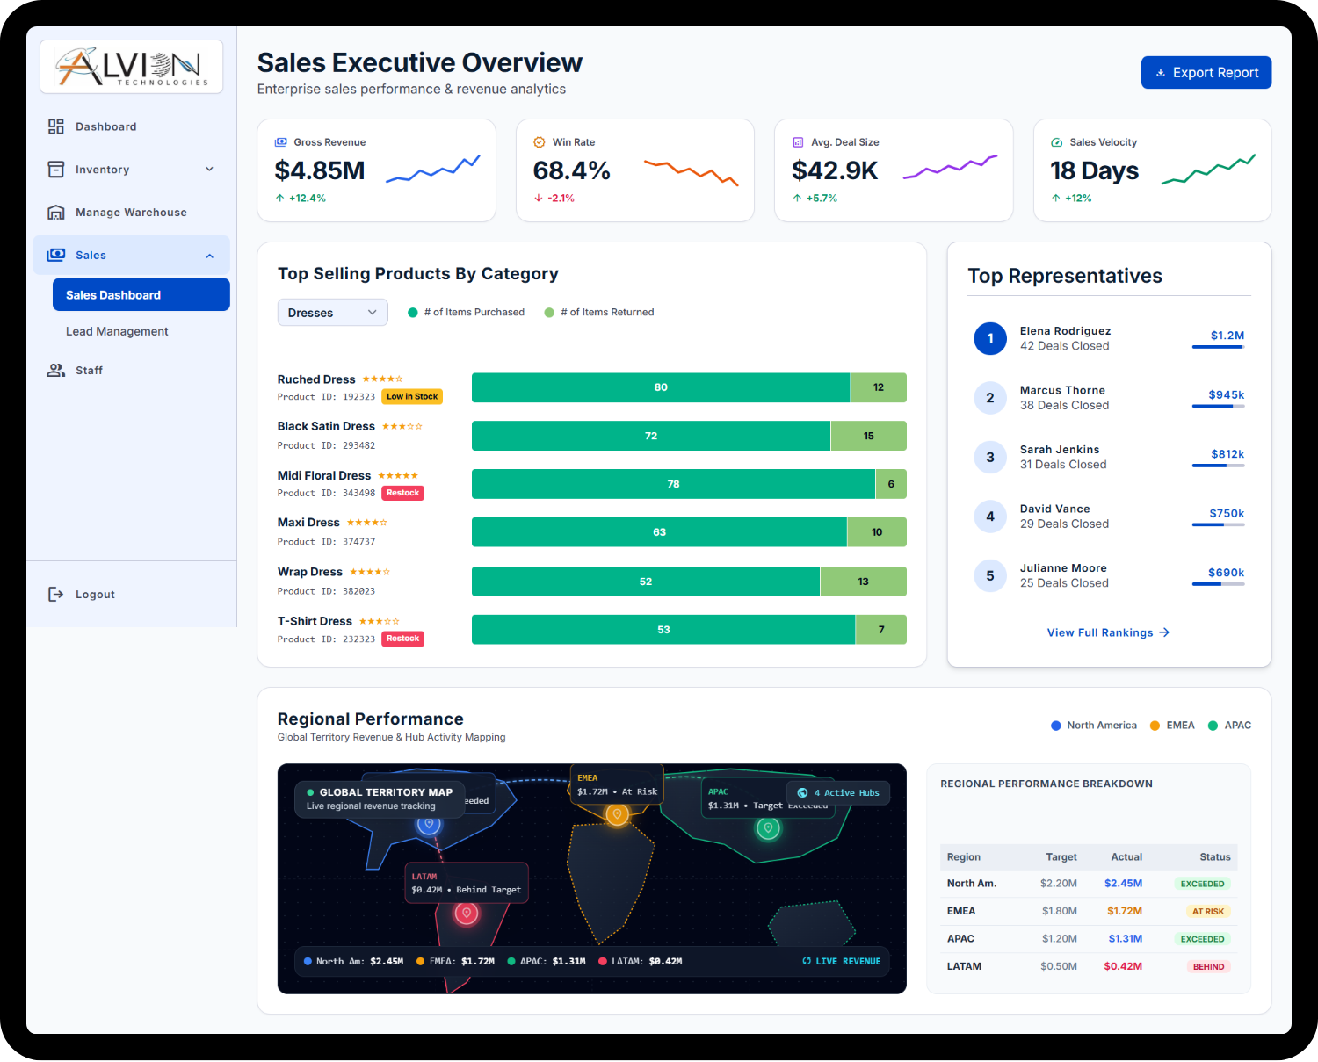The width and height of the screenshot is (1318, 1062).
Task: Open the View Full Rankings link
Action: pos(1109,632)
